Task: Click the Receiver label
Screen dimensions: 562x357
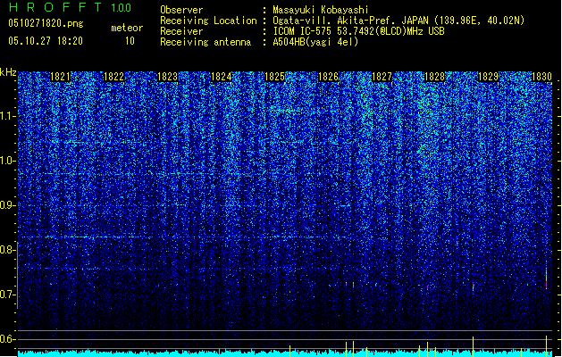Action: tap(181, 31)
